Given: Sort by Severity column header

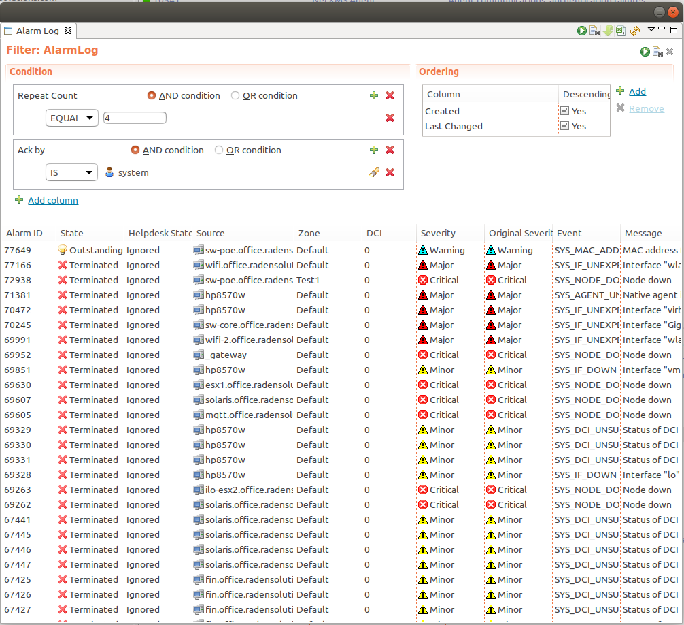Looking at the screenshot, I should (438, 233).
